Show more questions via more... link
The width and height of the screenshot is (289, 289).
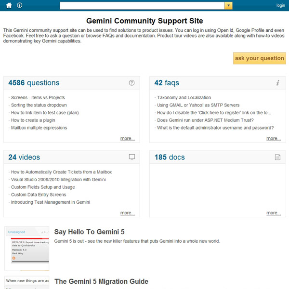128,138
